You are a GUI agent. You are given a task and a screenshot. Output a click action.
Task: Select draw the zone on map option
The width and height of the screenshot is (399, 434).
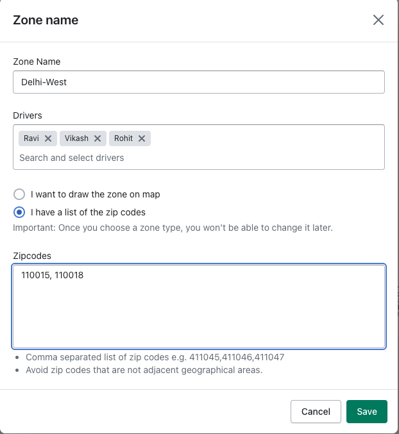(19, 194)
